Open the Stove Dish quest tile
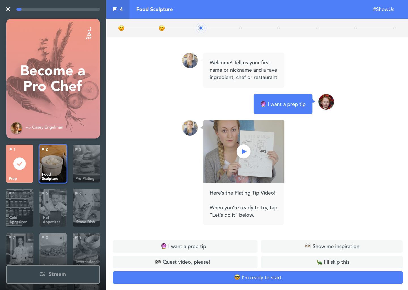408x290 pixels. [x=86, y=208]
